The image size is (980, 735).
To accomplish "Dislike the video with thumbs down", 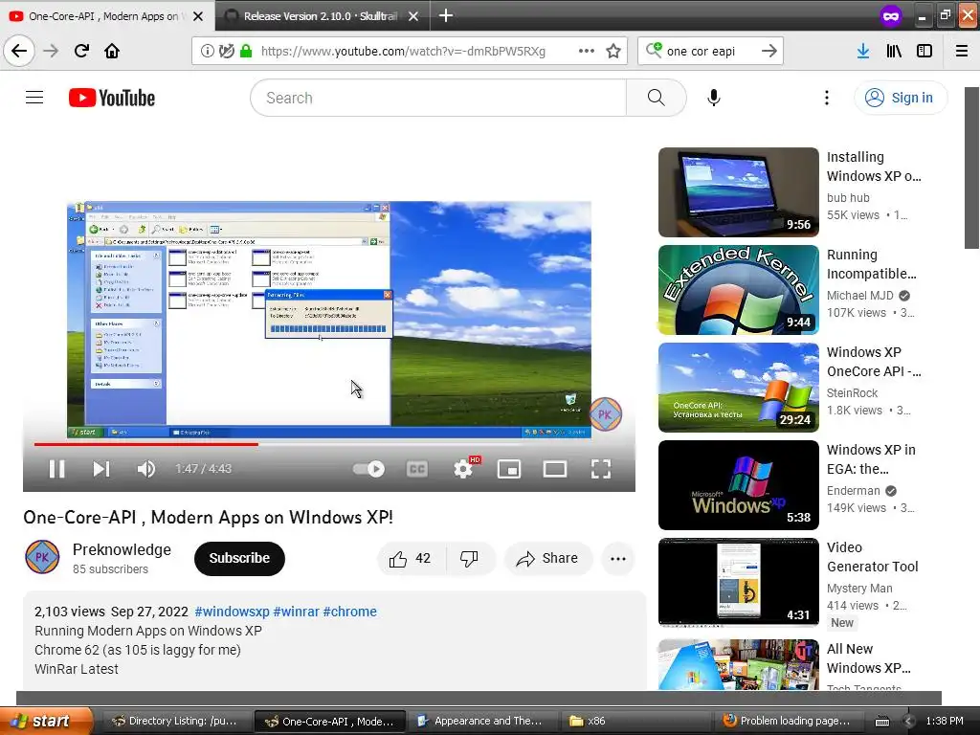I will [469, 558].
